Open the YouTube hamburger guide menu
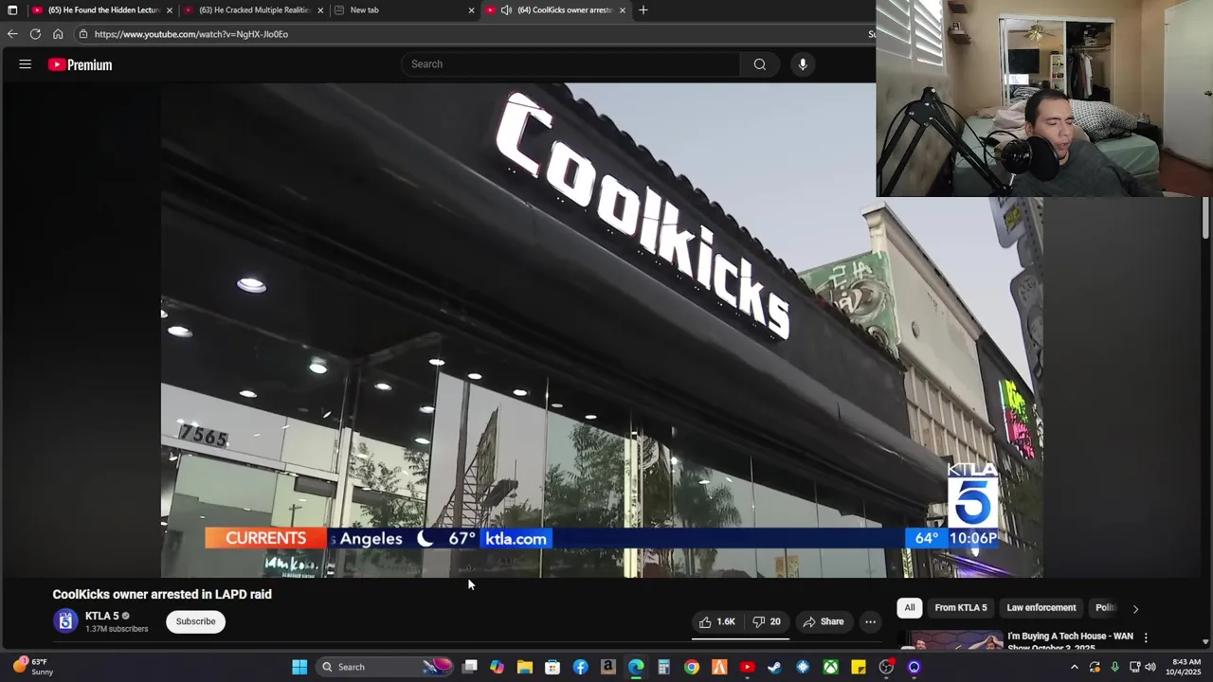1213x682 pixels. coord(26,64)
